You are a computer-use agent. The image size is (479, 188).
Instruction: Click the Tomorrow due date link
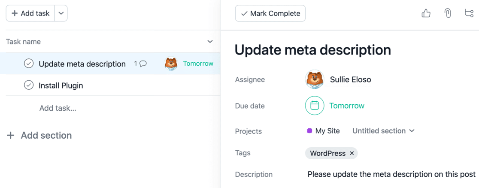347,106
